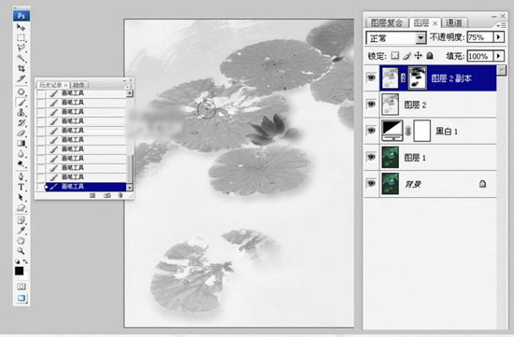
Task: Click the 100% fill field
Action: 480,56
